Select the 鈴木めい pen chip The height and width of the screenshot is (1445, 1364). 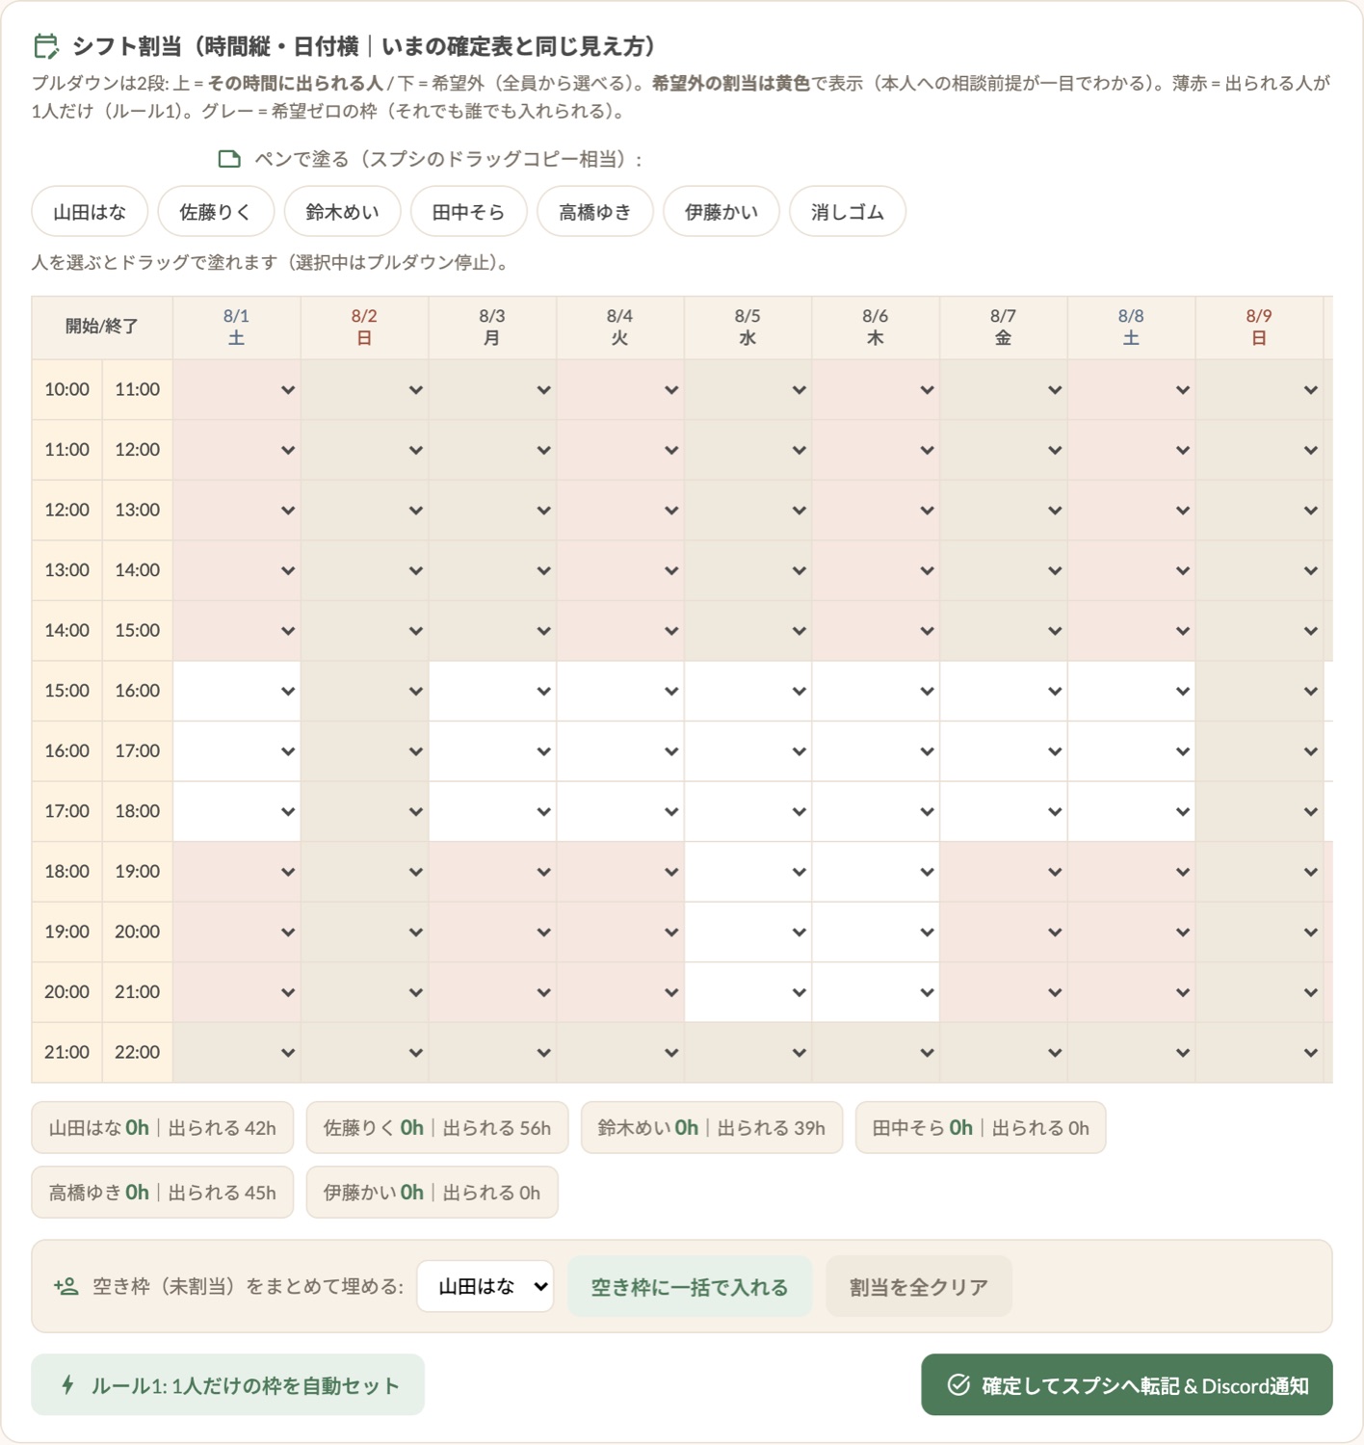[x=342, y=212]
